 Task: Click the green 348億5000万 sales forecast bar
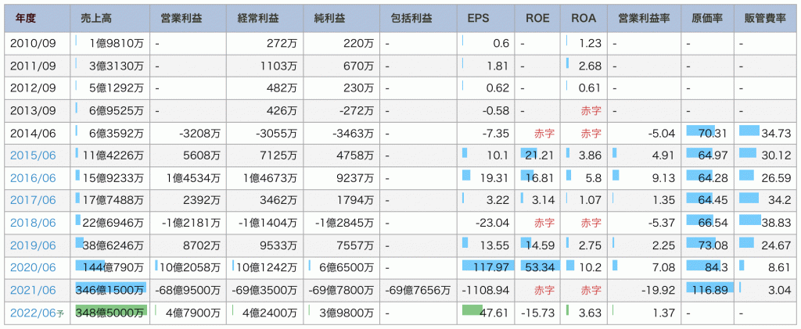(110, 312)
